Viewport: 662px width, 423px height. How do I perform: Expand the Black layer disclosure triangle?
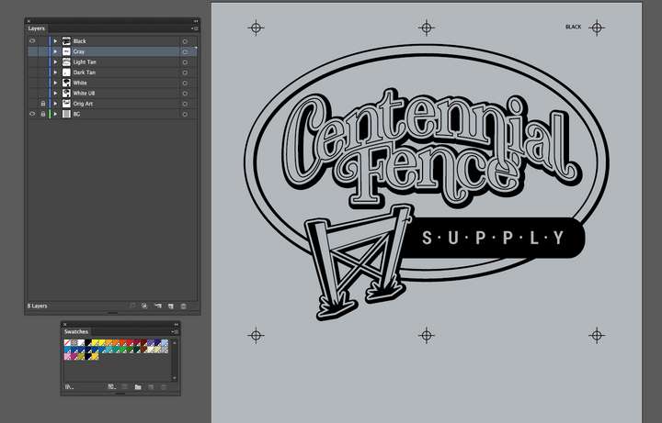coord(55,41)
